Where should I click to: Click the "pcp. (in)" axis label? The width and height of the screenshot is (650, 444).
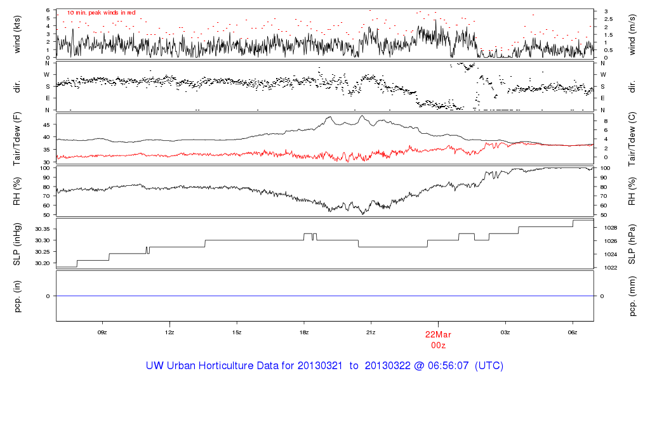point(17,296)
